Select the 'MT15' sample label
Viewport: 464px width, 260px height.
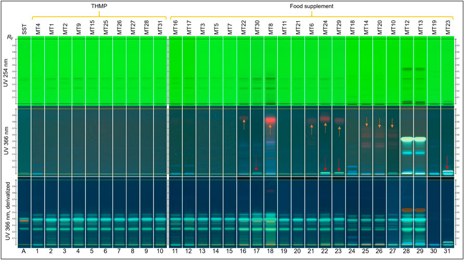click(x=92, y=28)
